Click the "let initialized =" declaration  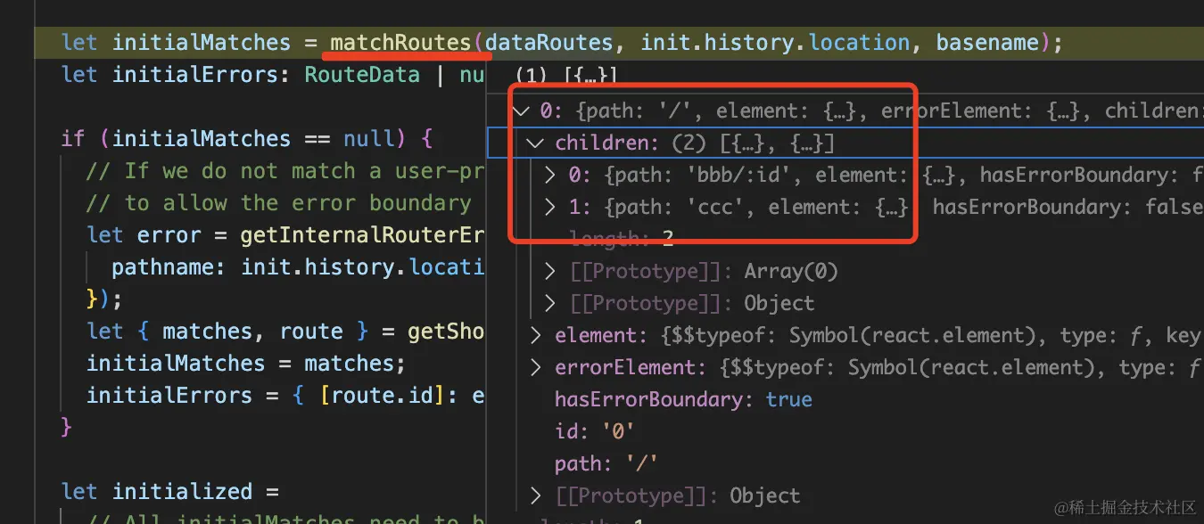coord(169,492)
